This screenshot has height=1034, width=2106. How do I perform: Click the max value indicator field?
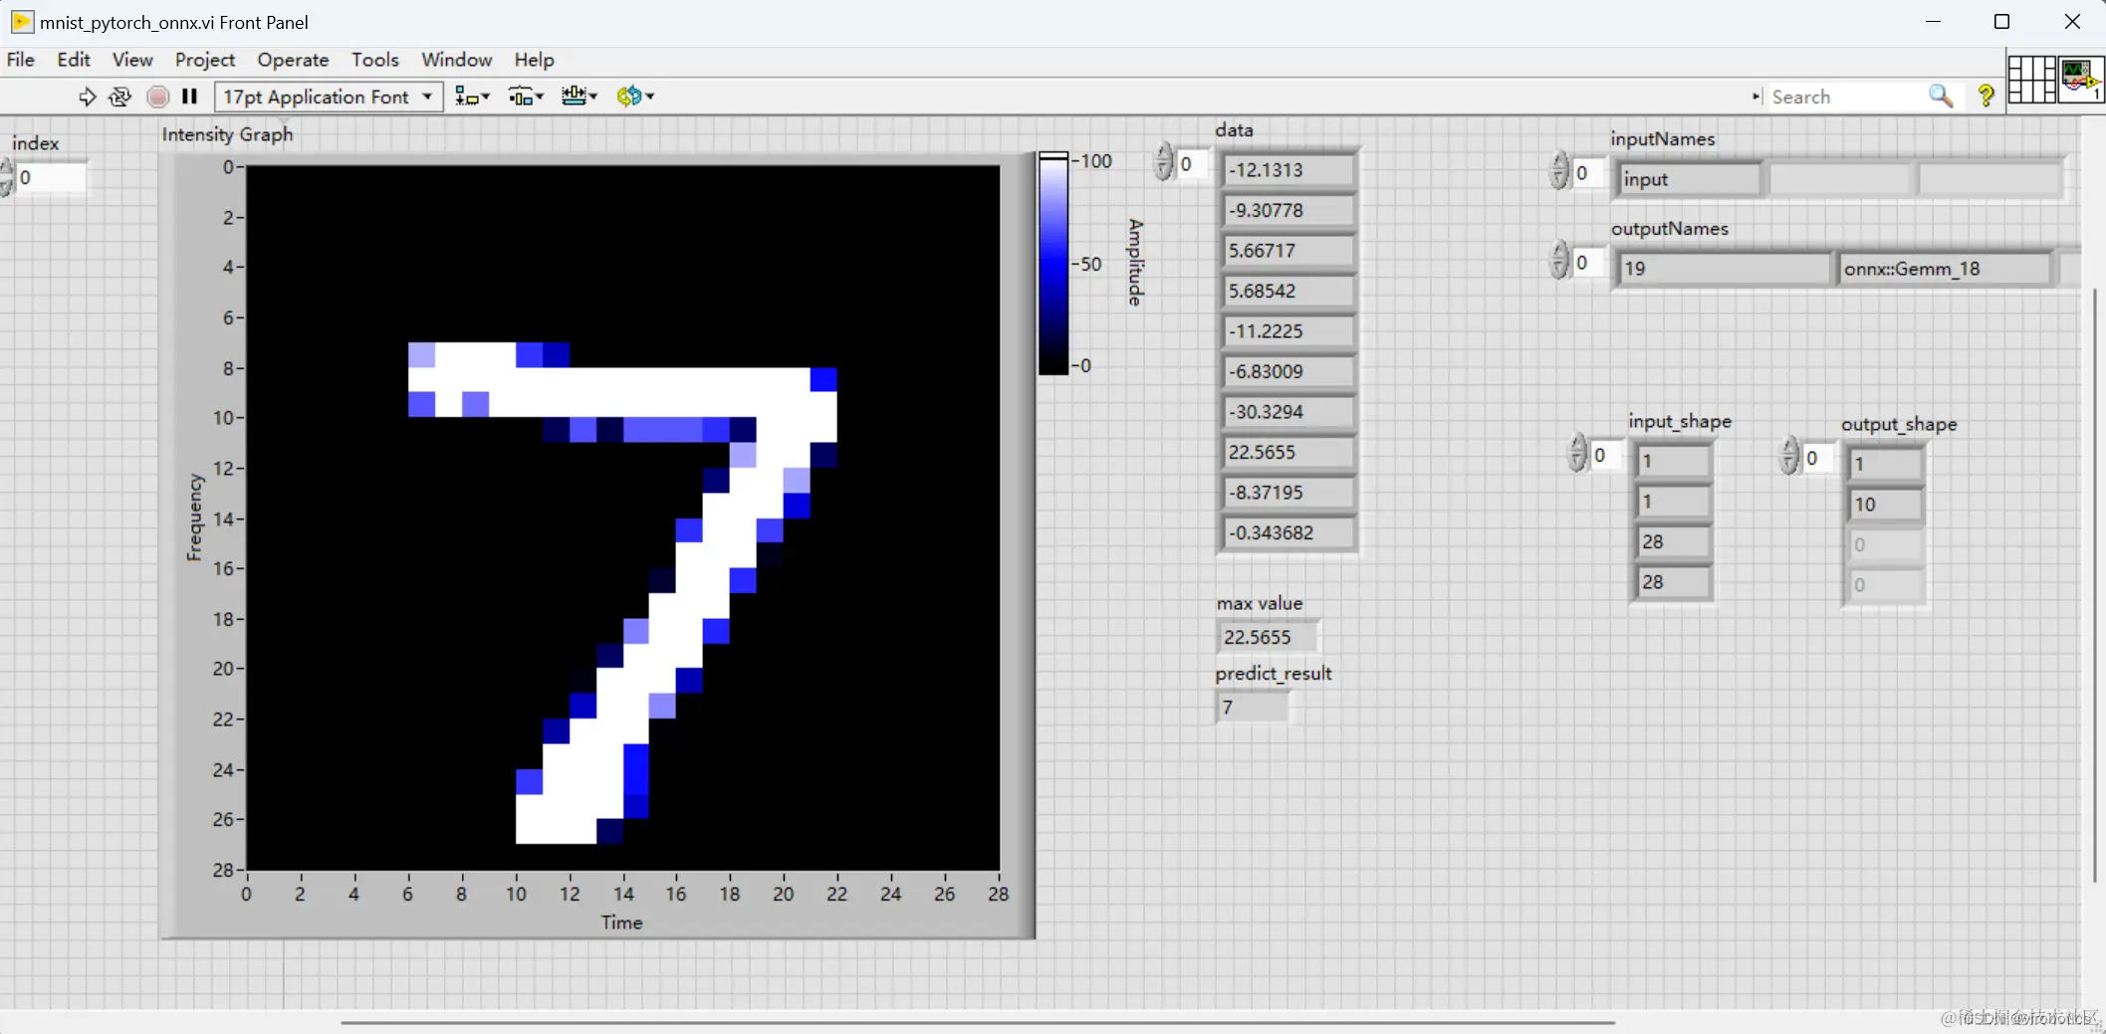1267,637
